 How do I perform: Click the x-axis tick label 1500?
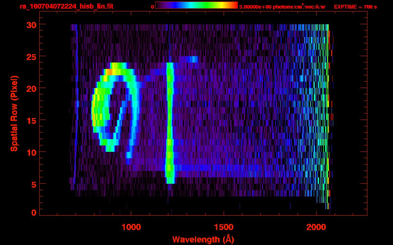tap(224, 227)
